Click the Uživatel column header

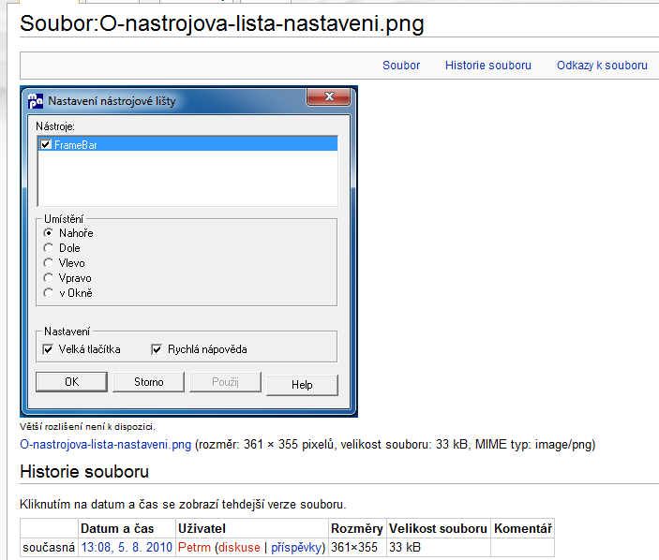(252, 528)
